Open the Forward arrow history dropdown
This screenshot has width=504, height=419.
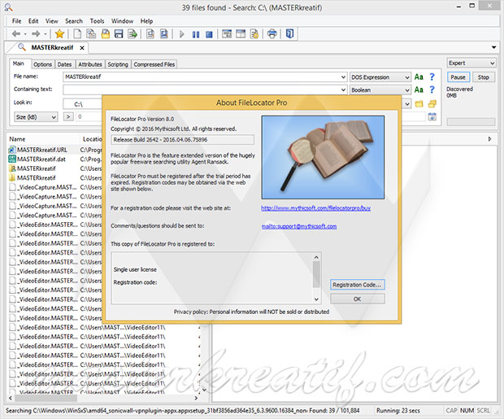46,34
